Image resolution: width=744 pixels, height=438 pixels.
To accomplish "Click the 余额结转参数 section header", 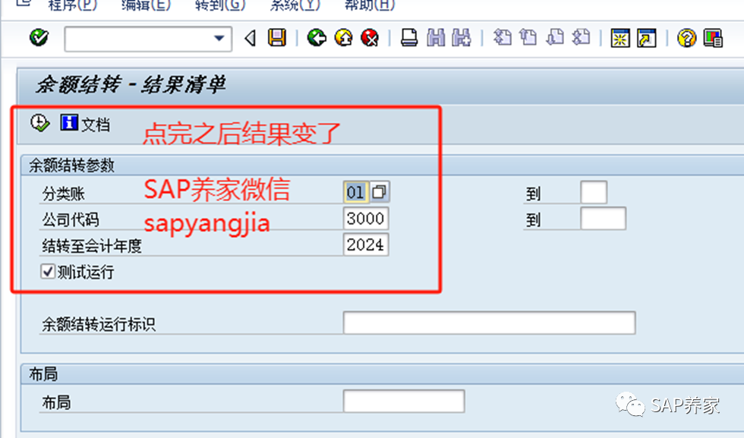I will [71, 165].
